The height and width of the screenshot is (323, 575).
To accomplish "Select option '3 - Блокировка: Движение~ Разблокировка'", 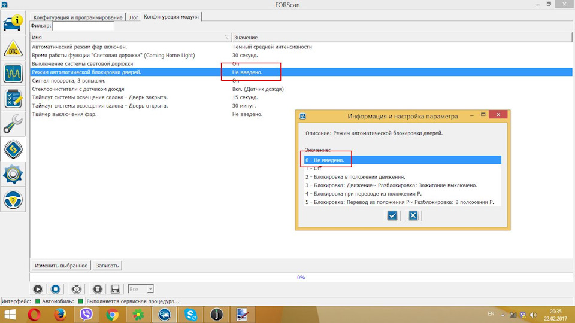I will point(402,185).
